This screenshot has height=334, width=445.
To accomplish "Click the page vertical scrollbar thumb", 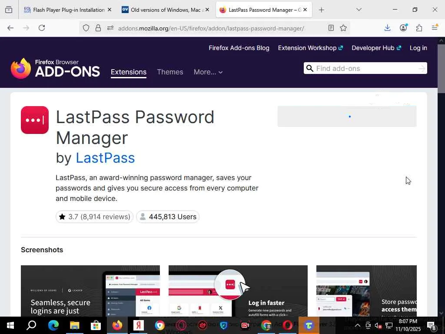I will click(441, 68).
